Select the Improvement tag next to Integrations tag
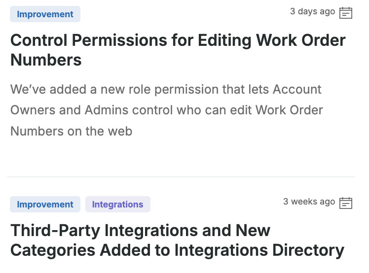This screenshot has width=369, height=273. (45, 205)
